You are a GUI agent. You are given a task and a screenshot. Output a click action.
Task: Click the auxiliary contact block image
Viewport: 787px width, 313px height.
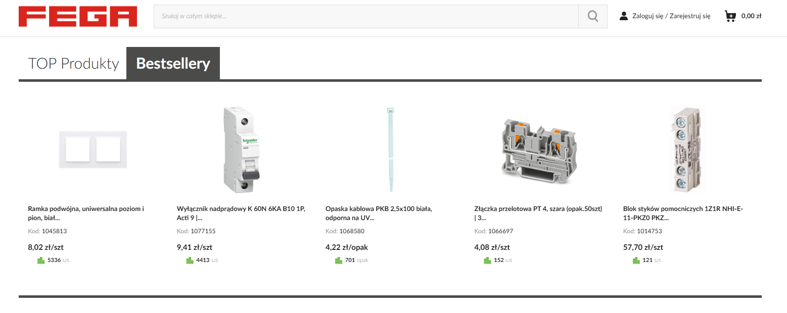point(687,149)
